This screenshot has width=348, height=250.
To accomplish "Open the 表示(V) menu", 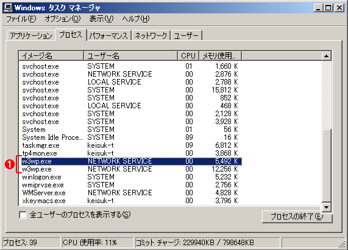I will [101, 19].
